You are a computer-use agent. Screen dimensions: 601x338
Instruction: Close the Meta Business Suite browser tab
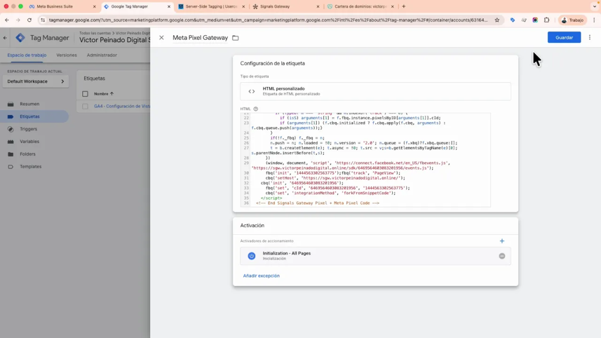click(x=94, y=6)
